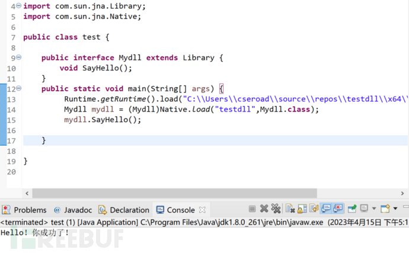Click the Word Wrap console icon
The width and height of the screenshot is (409, 253).
pos(314,209)
